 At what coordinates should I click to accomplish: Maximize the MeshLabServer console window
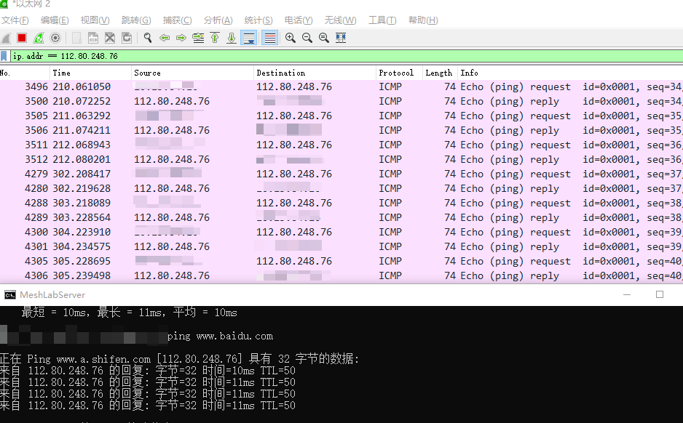click(660, 295)
